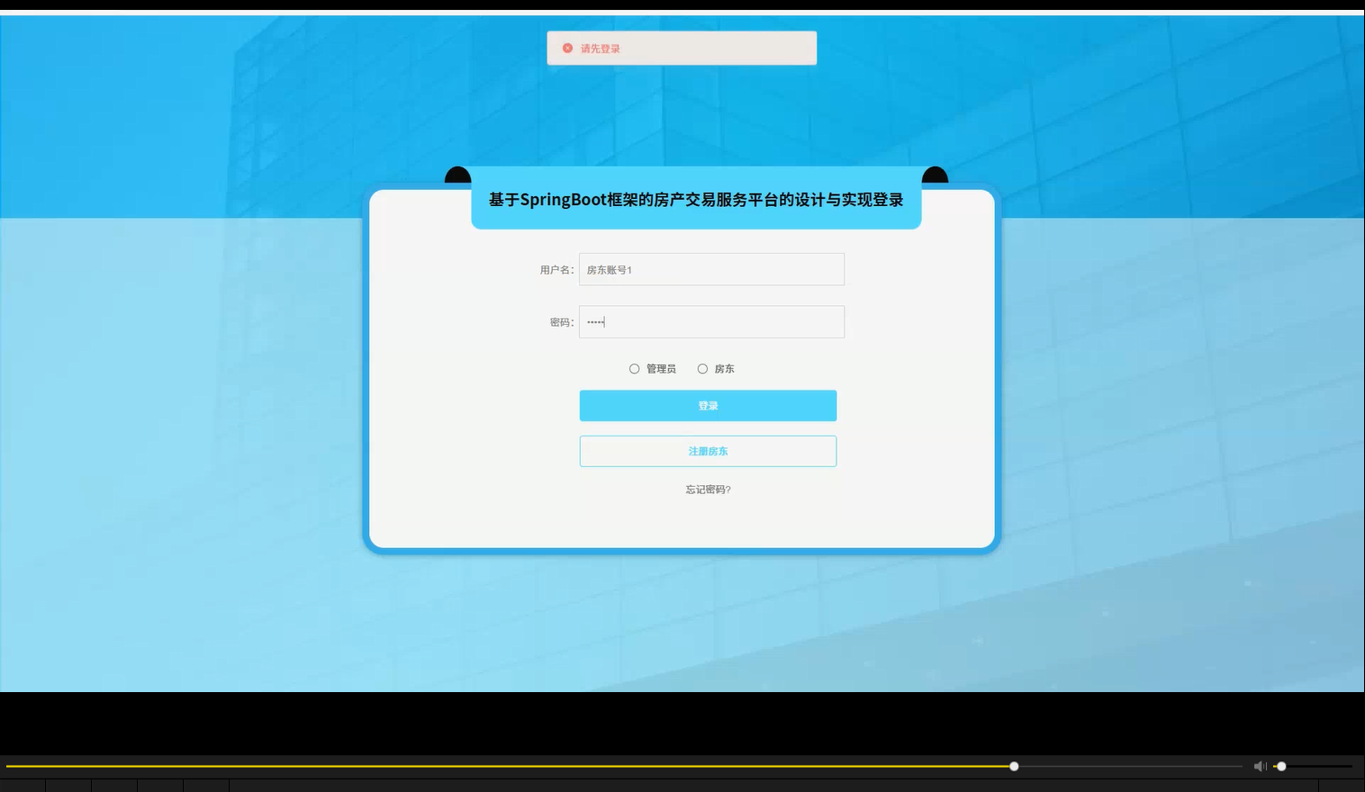The width and height of the screenshot is (1365, 792).
Task: Seek forward by clicking the progress bar track
Action: [x=1125, y=766]
